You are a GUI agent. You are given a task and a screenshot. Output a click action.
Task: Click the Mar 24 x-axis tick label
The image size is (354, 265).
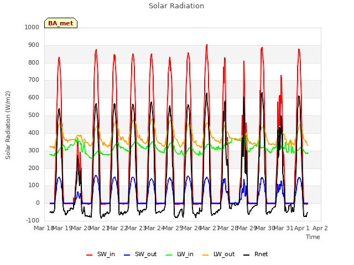[154, 228]
